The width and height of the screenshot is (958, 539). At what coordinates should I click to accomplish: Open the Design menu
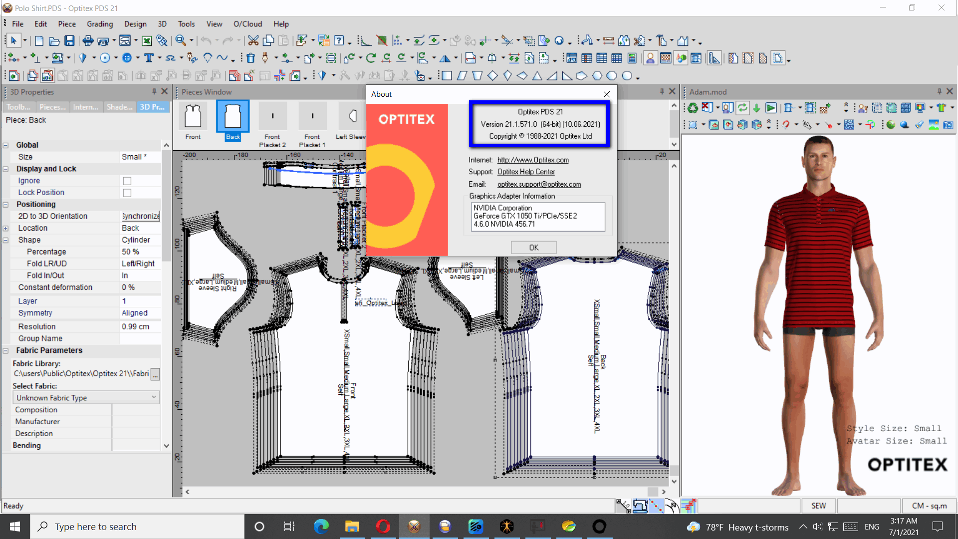point(135,24)
